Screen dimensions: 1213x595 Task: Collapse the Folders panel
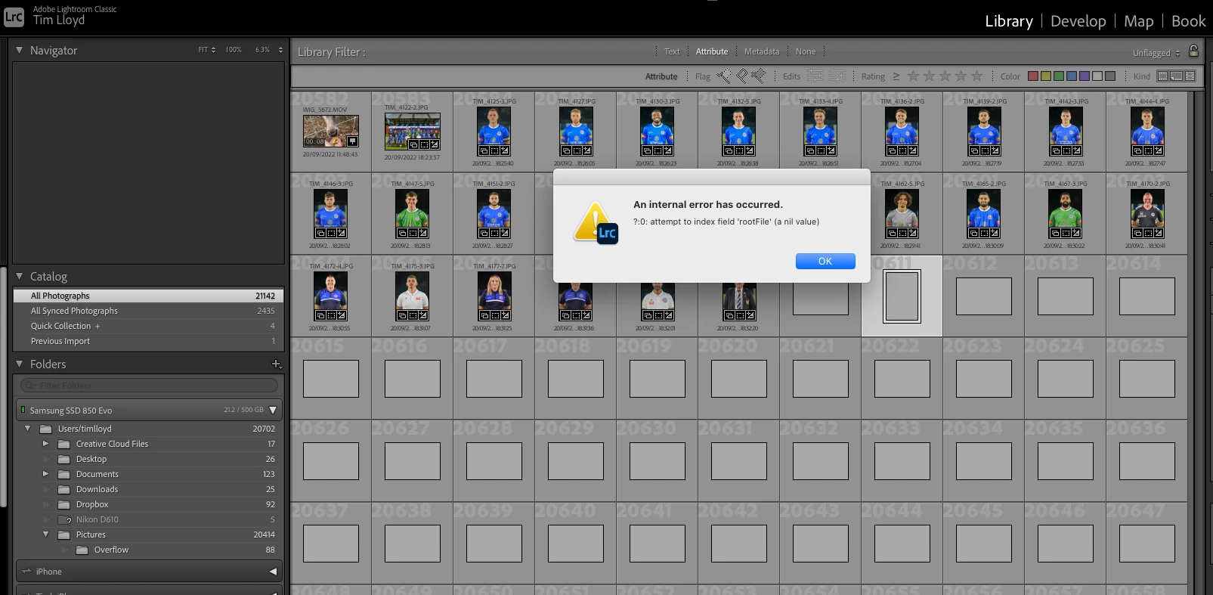(20, 364)
